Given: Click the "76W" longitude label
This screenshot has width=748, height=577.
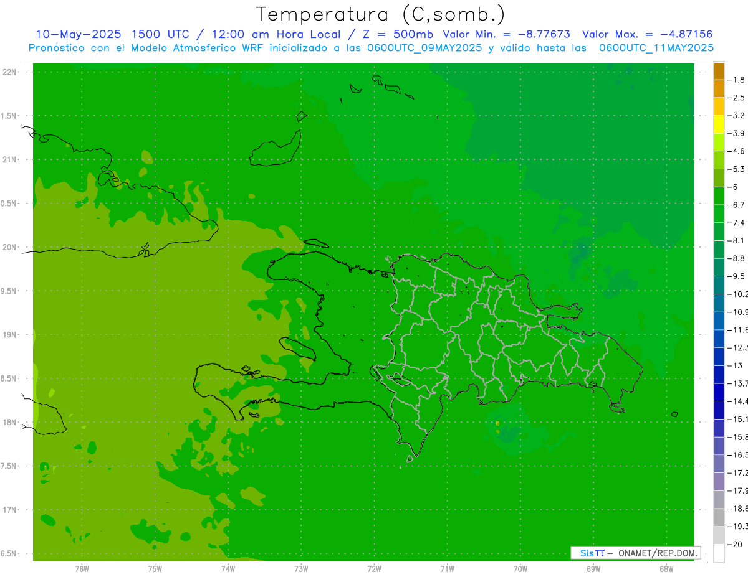Looking at the screenshot, I should click(x=82, y=569).
